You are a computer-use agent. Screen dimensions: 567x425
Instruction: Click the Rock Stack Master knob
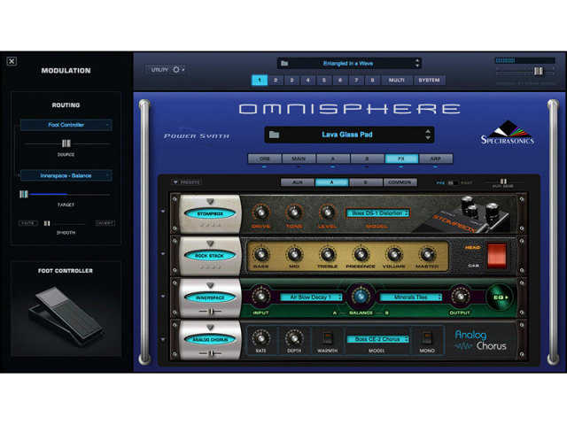[427, 254]
